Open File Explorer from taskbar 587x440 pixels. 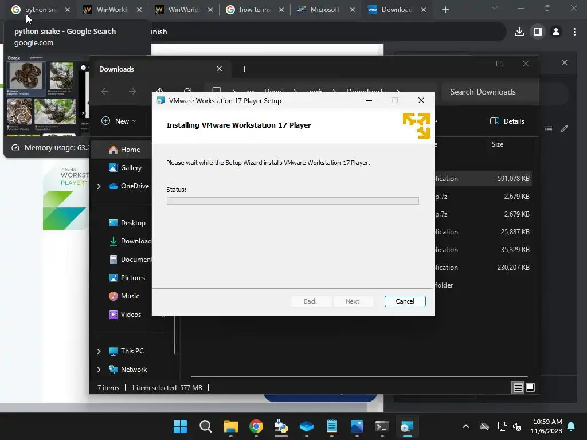click(x=230, y=426)
